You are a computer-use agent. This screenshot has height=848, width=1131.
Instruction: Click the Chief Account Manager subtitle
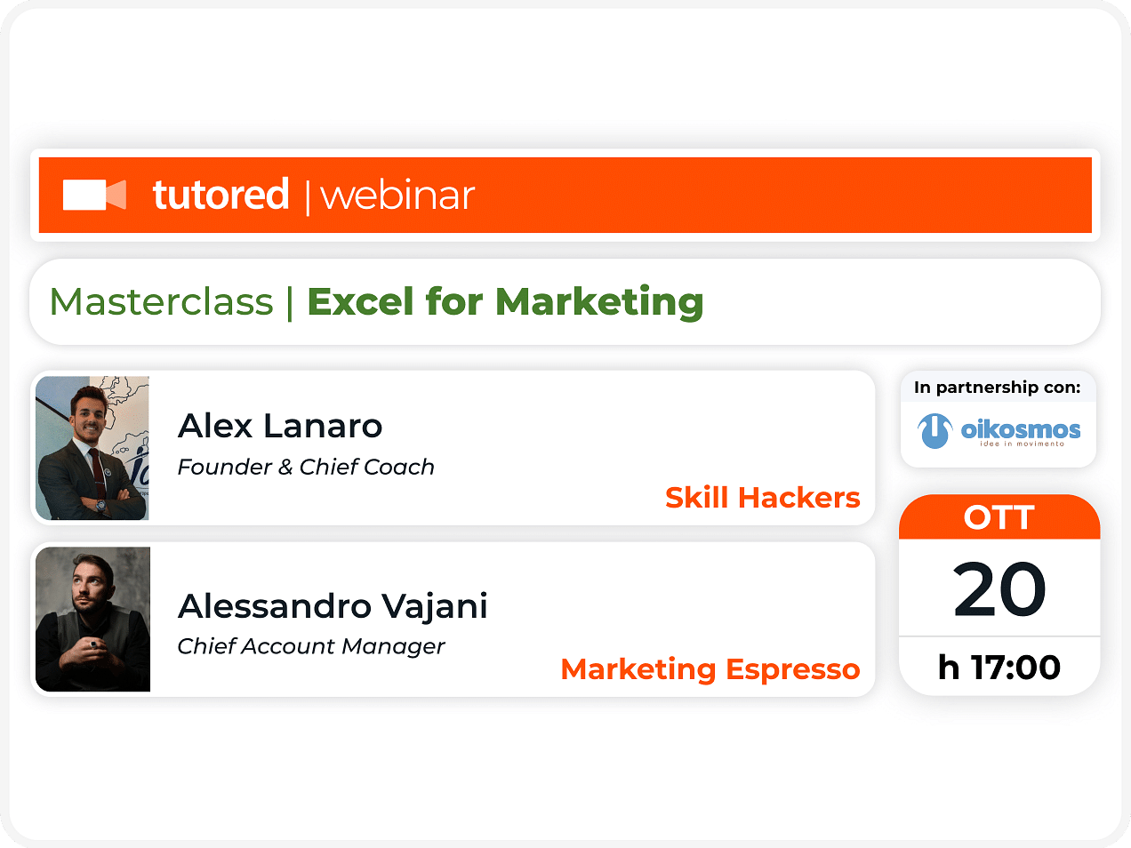pos(310,646)
